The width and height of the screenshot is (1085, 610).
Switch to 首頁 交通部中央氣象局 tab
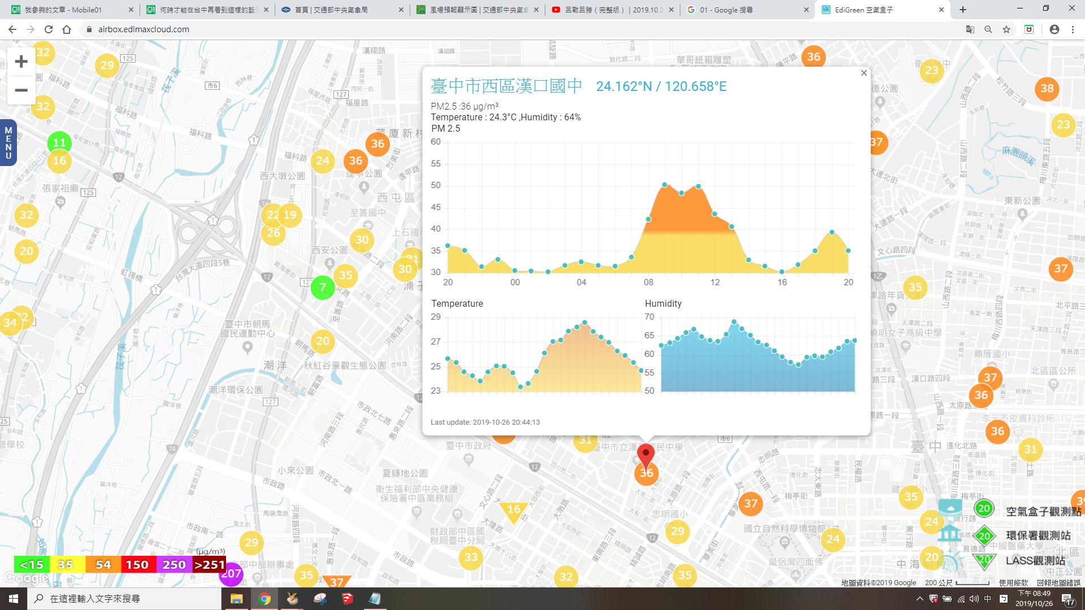coord(342,10)
